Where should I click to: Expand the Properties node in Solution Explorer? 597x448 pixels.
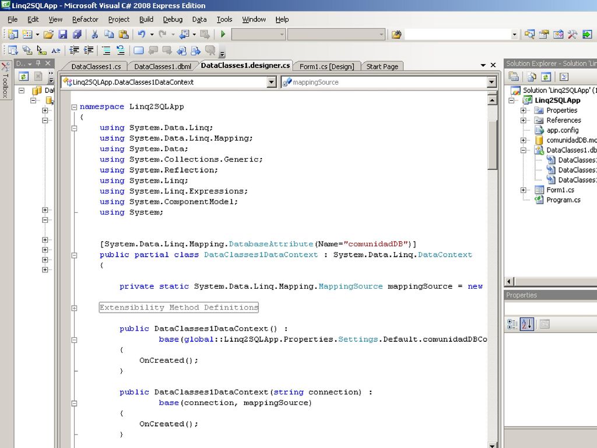tap(524, 110)
